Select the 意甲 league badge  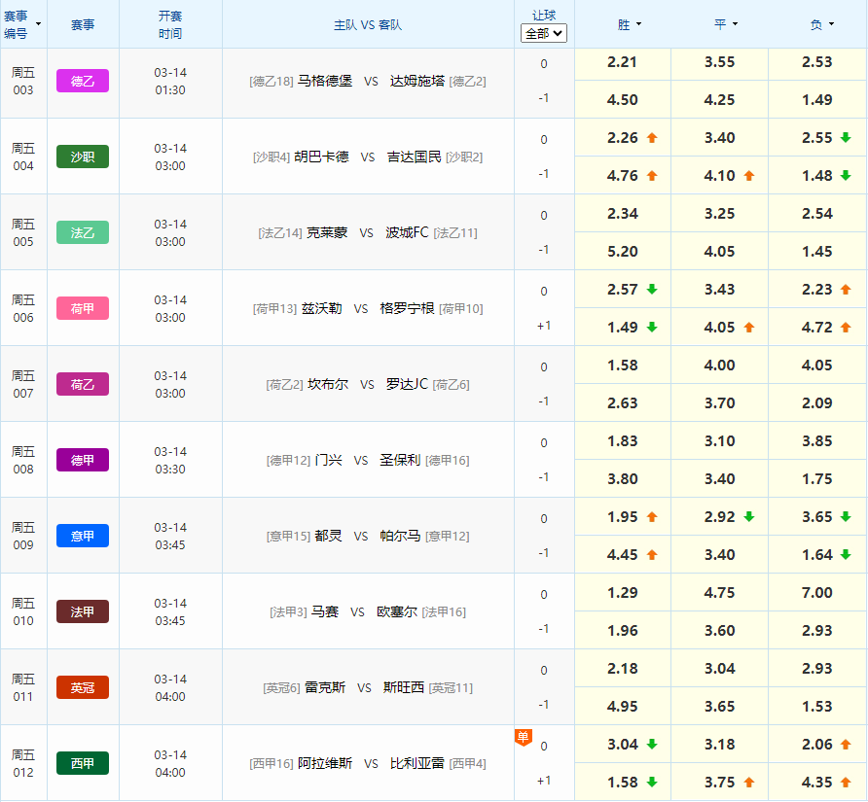(x=82, y=536)
